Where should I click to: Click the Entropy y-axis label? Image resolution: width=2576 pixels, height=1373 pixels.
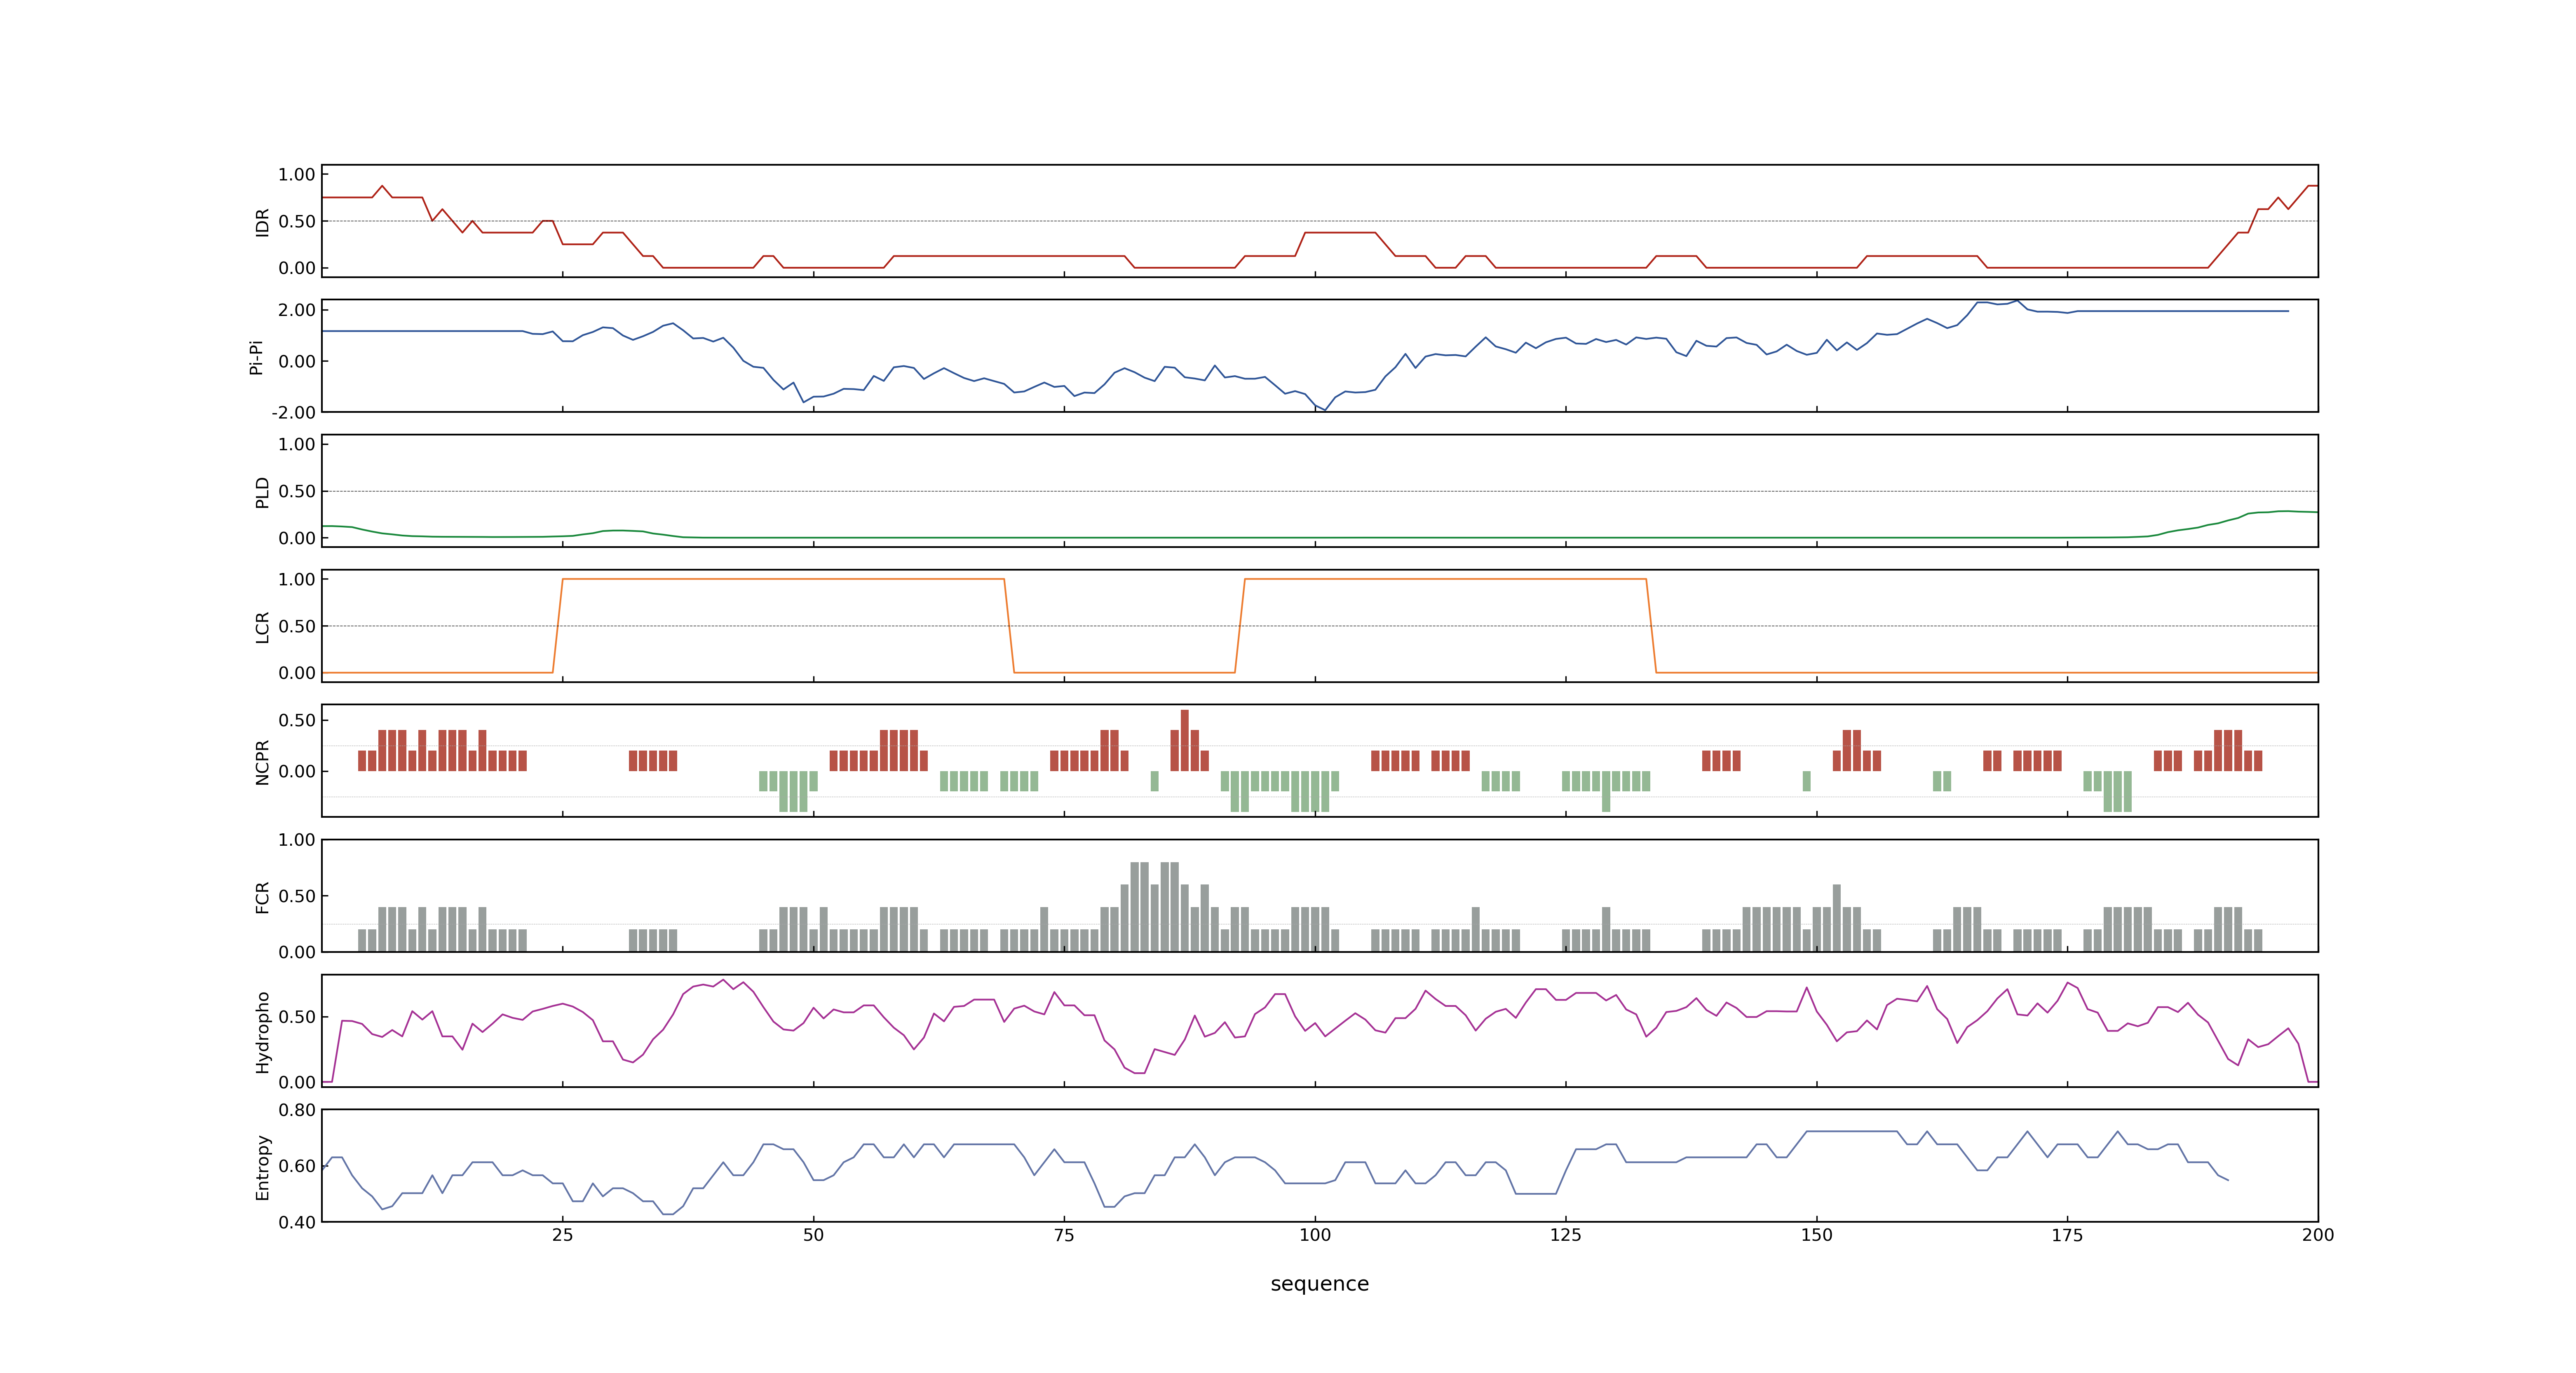[x=262, y=1167]
